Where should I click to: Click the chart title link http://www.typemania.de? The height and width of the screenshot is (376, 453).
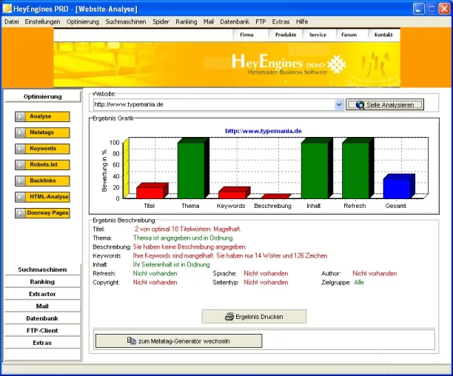[x=264, y=131]
